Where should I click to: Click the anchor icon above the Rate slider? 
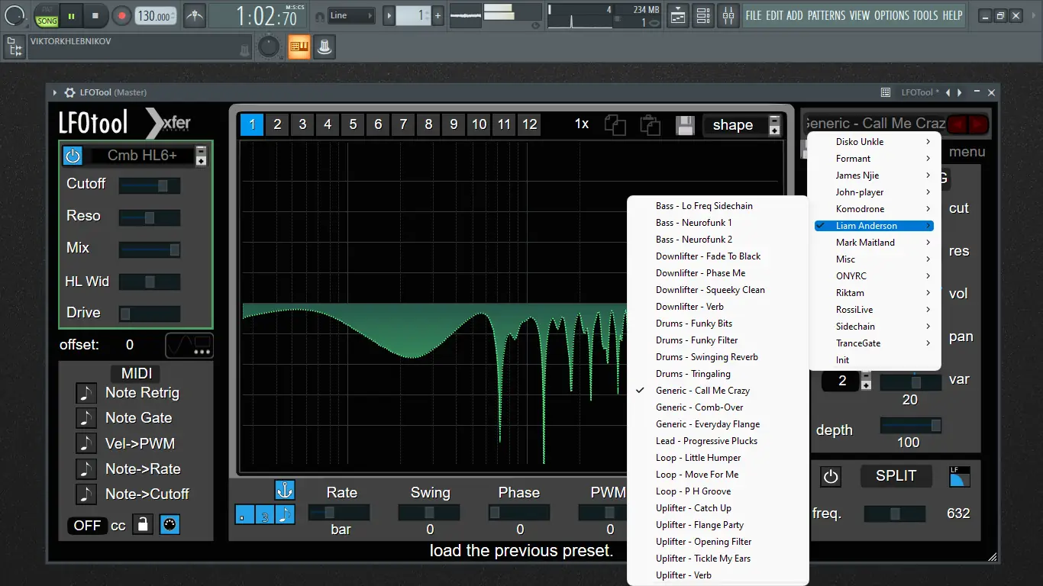284,490
